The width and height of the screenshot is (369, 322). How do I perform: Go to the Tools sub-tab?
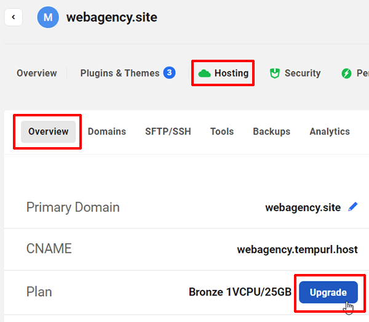click(221, 132)
